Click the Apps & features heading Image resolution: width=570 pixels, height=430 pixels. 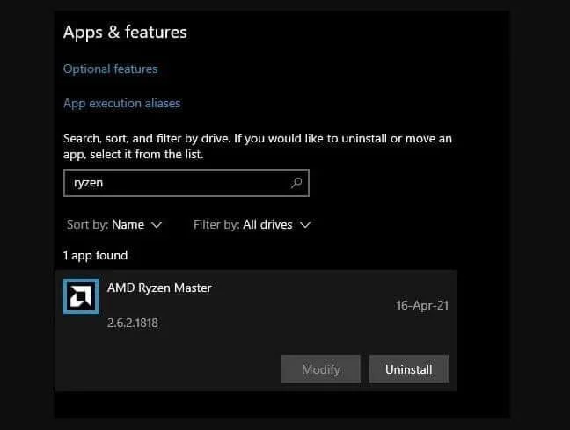tap(125, 33)
